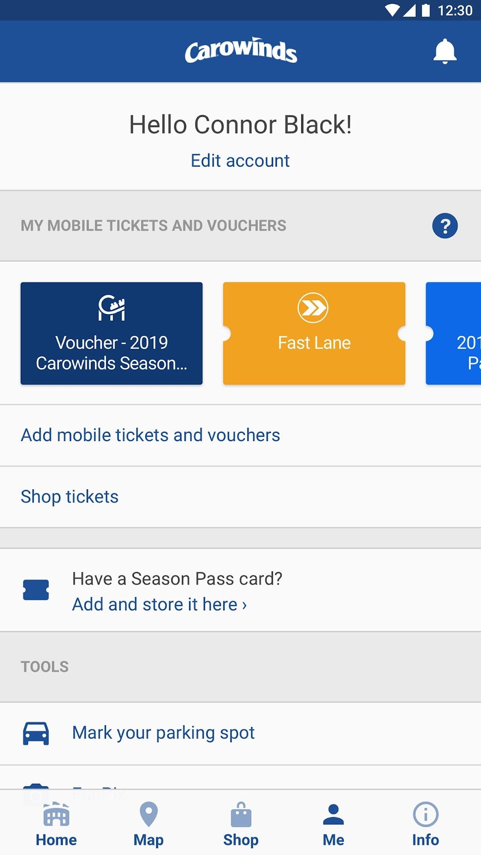
Task: Open the Info tab
Action: click(x=425, y=824)
